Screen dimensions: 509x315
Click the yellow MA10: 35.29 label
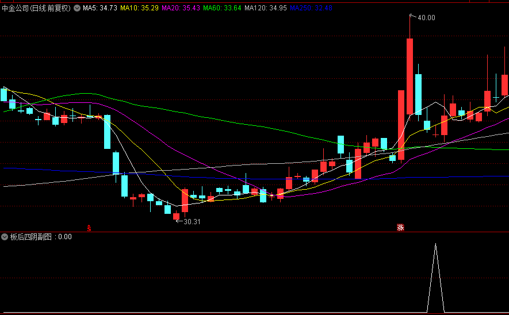[139, 8]
